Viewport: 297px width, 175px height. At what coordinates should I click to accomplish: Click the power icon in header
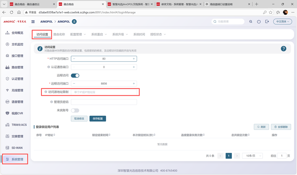point(259,22)
